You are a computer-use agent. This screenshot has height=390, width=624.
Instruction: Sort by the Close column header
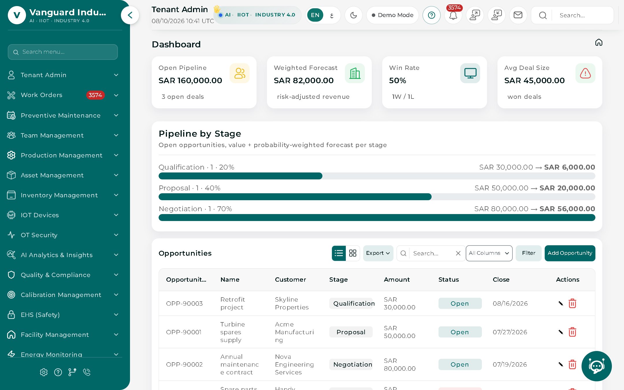tap(501, 279)
